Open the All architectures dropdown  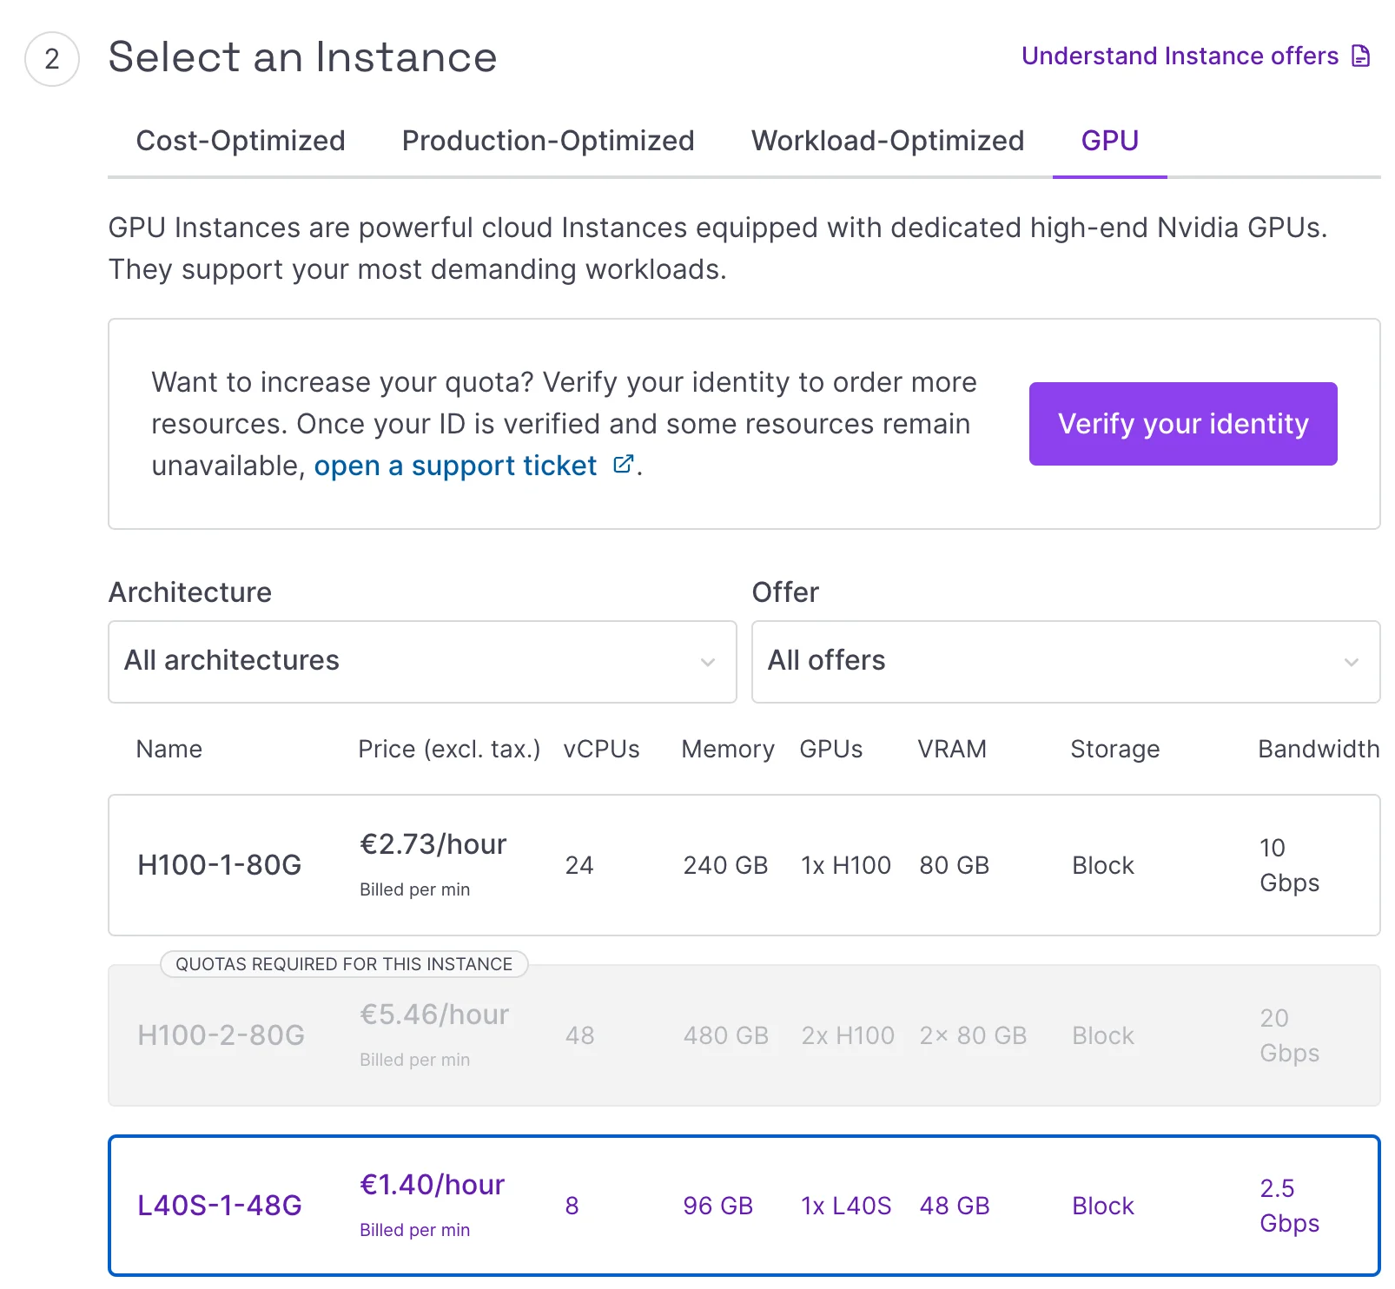point(422,662)
